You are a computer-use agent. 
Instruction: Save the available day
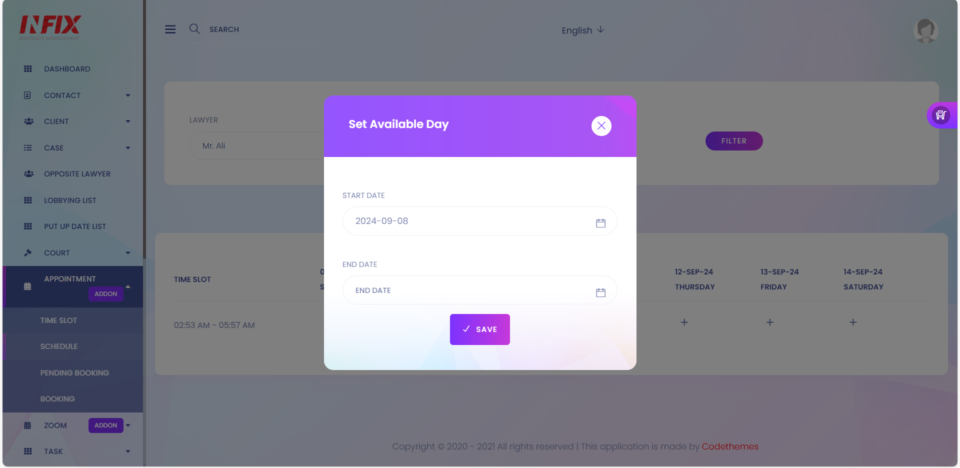click(x=480, y=329)
